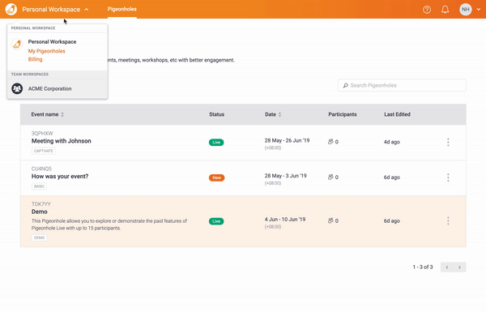
Task: Sort by Date column
Action: 273,114
